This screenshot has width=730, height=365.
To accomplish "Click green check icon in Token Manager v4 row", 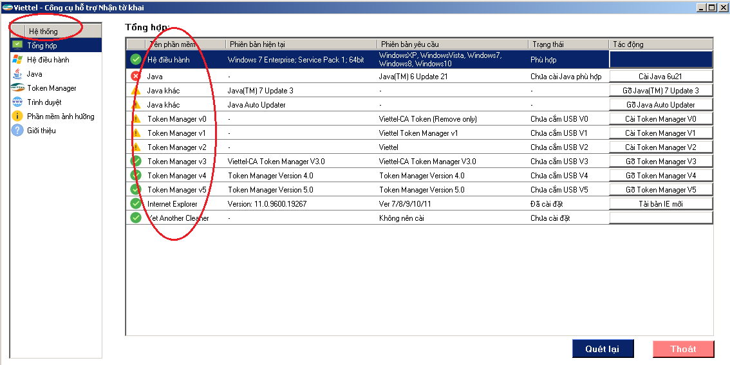I will pos(135,175).
